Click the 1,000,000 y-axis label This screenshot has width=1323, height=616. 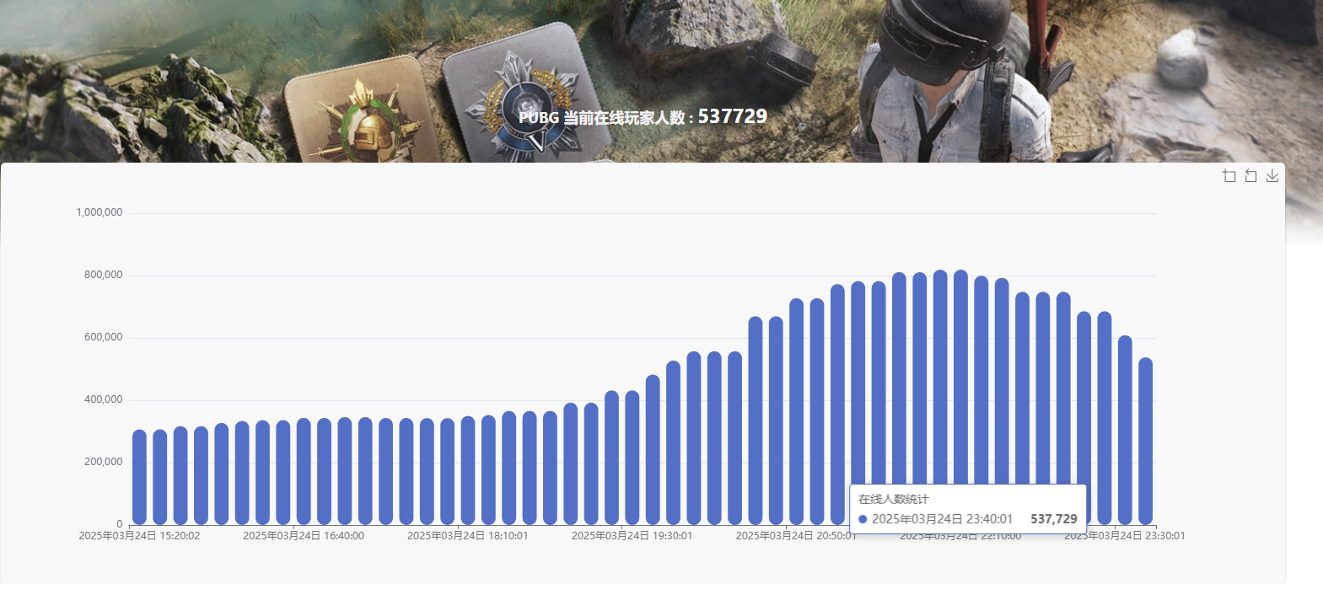pos(99,212)
